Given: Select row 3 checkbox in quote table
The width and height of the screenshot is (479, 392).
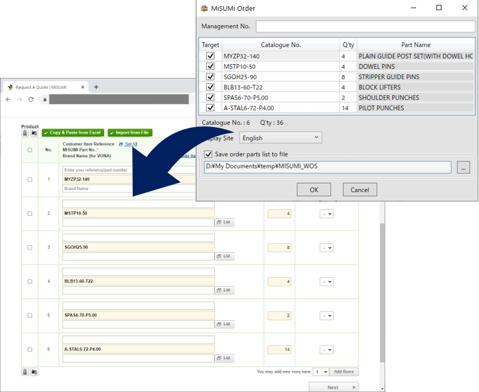Looking at the screenshot, I should pos(29,247).
